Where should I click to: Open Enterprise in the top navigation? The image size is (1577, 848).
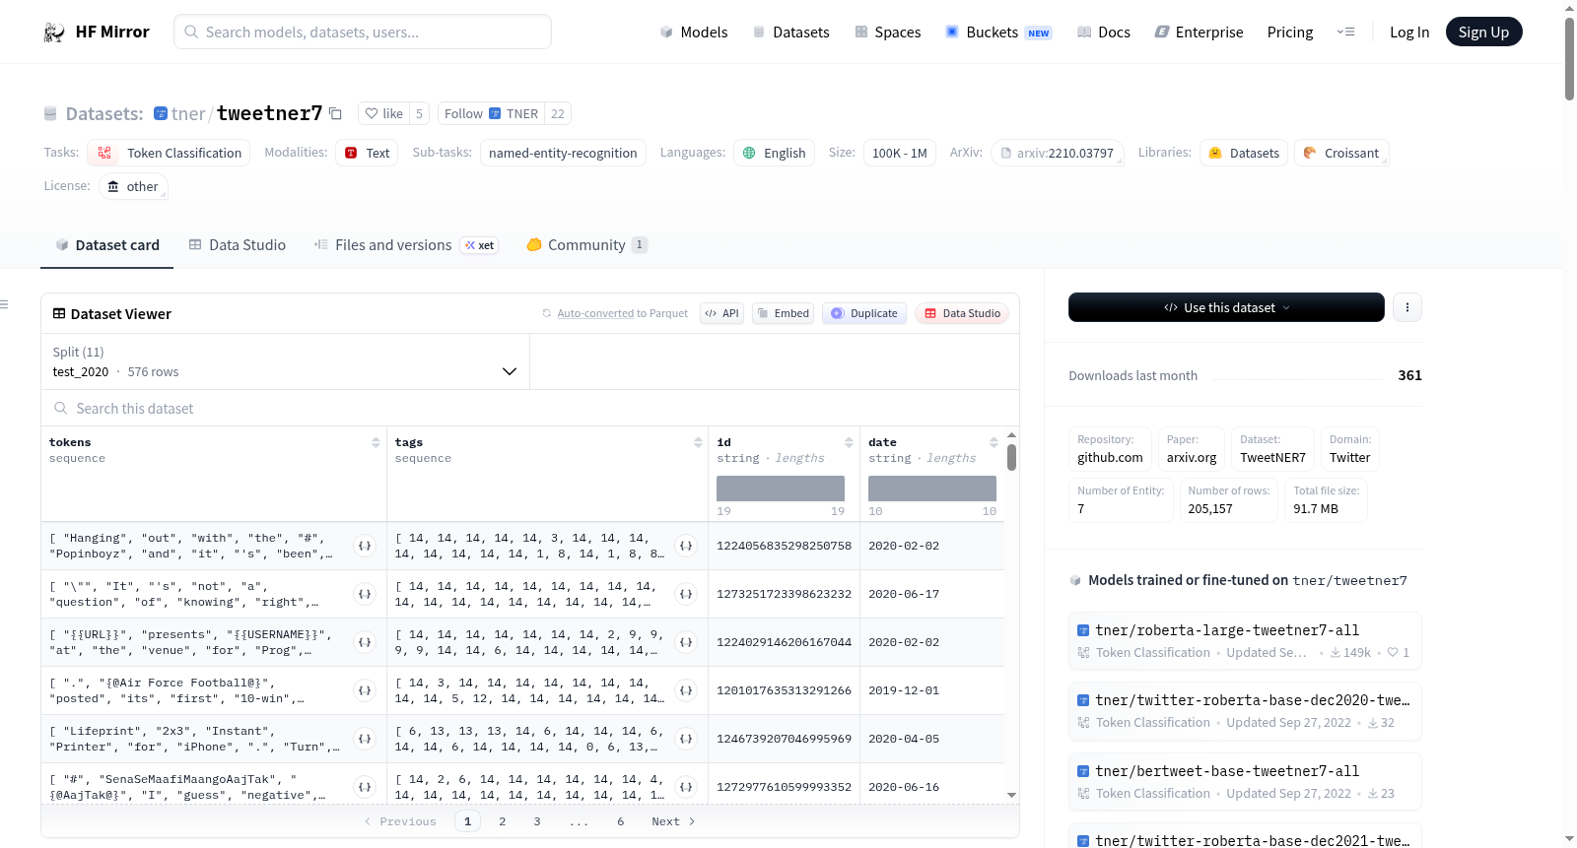(1199, 33)
